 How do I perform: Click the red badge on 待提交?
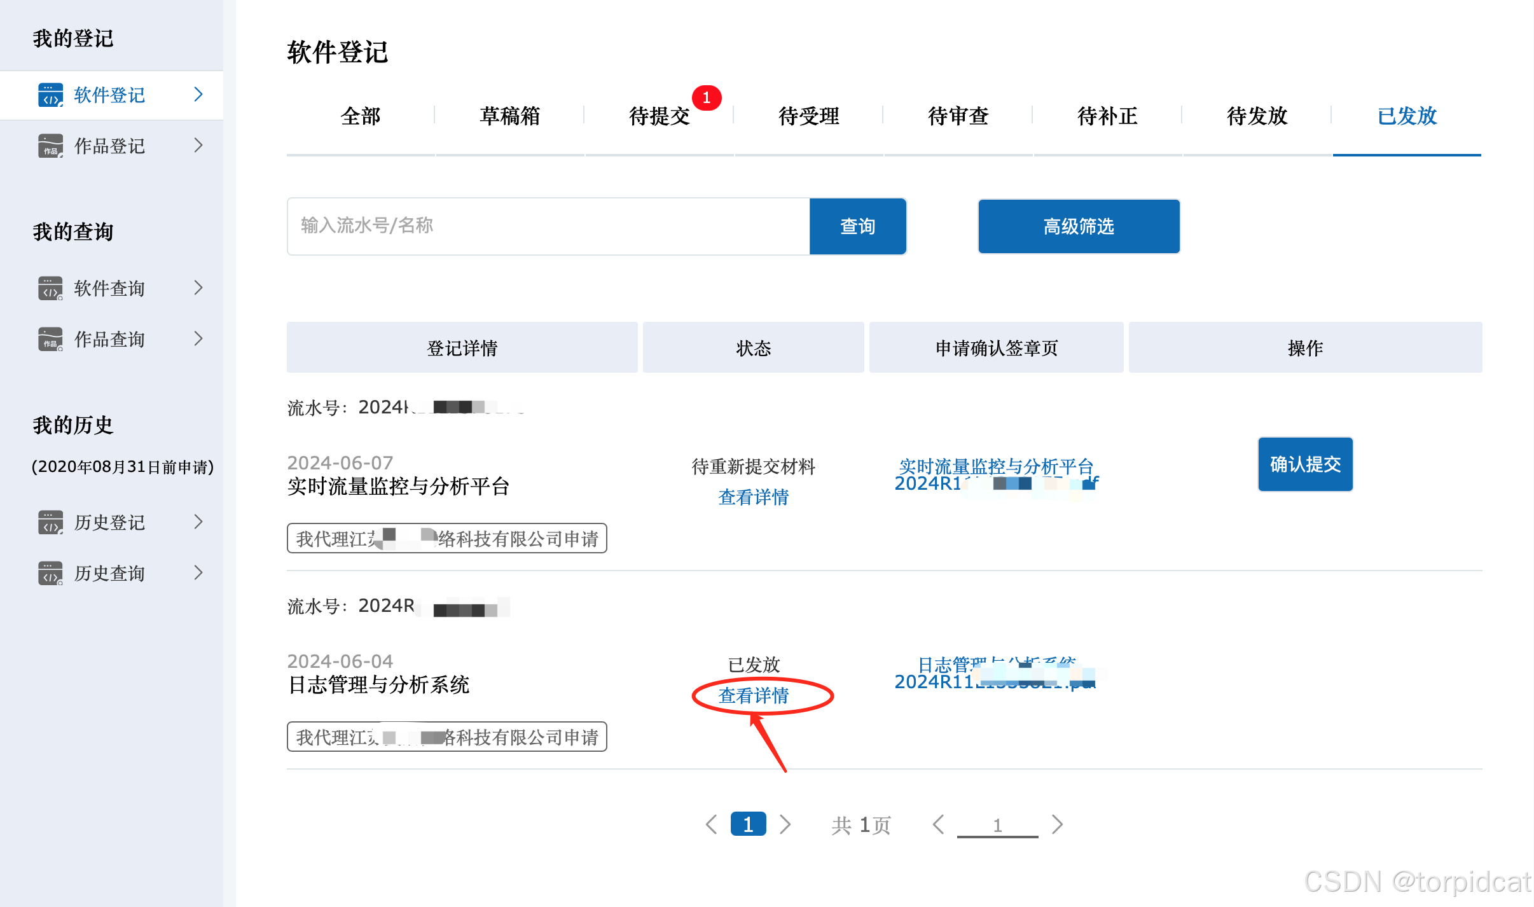707,98
